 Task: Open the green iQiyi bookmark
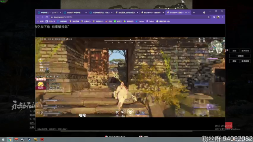pos(118,21)
